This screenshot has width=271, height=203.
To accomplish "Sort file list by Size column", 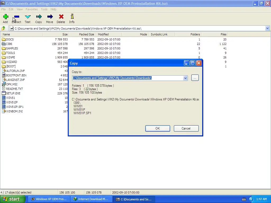I will 56,34.
